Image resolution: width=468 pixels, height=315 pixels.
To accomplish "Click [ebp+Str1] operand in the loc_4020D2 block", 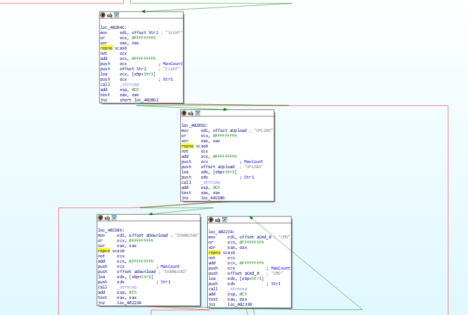I will (225, 172).
